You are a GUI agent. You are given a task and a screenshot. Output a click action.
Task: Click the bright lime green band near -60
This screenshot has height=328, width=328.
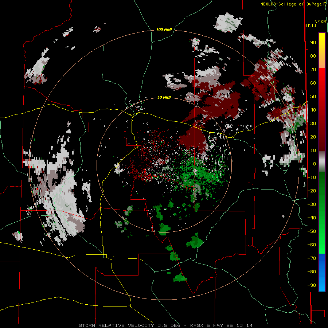click(x=322, y=246)
